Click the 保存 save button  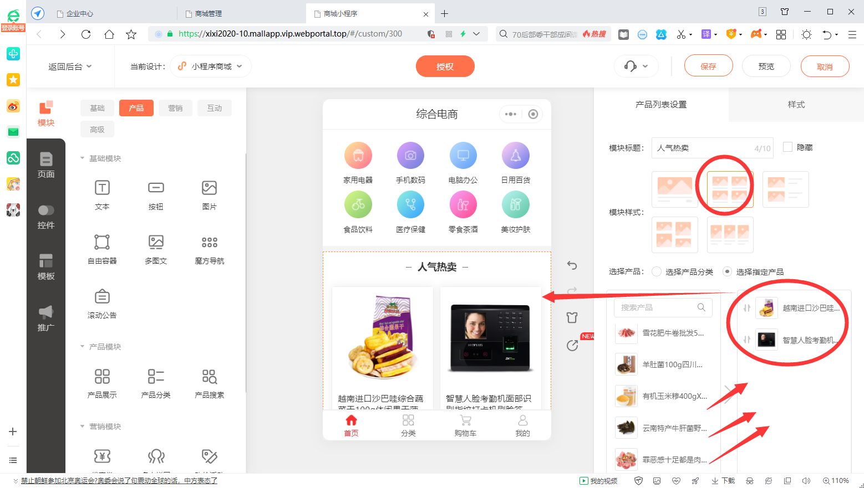point(708,65)
